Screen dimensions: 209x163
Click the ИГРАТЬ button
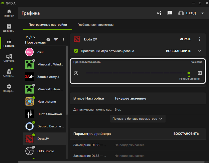coord(185,39)
